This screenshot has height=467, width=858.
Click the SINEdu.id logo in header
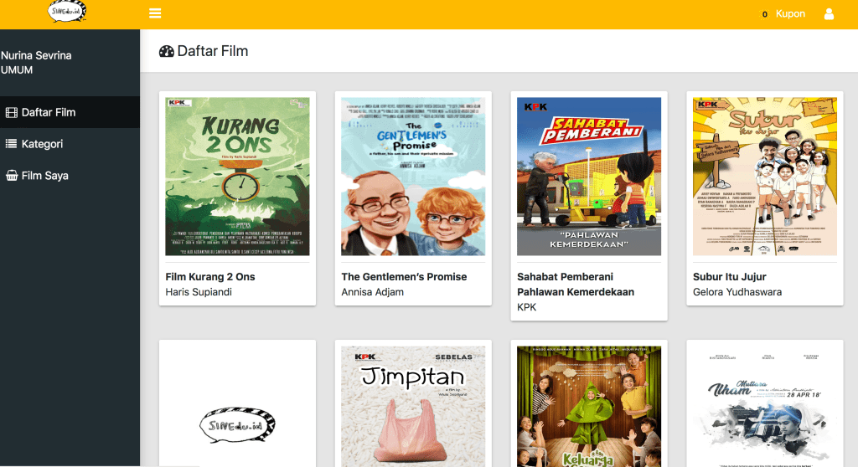click(68, 13)
